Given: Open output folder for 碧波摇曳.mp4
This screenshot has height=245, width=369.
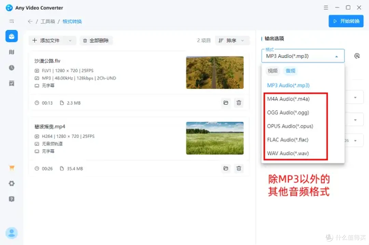Looking at the screenshot, I should point(226,168).
